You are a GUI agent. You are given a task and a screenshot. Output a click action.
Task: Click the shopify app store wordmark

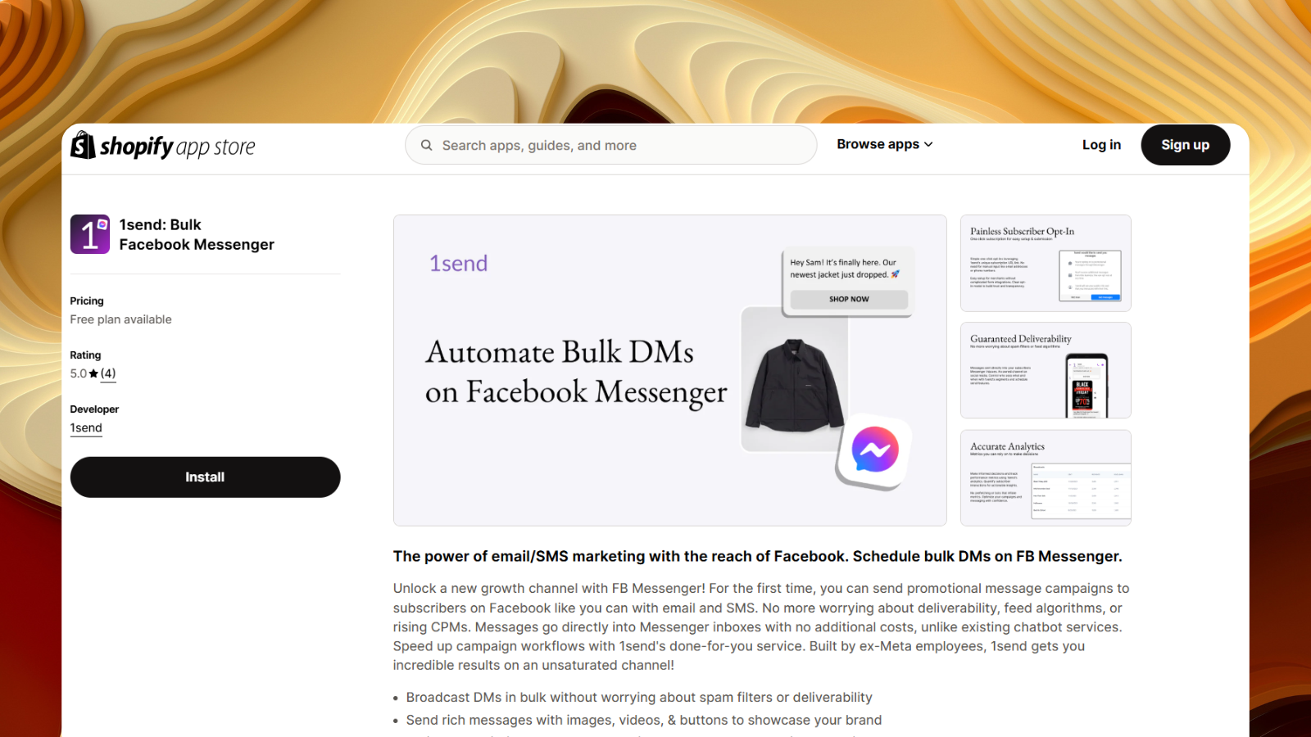177,147
